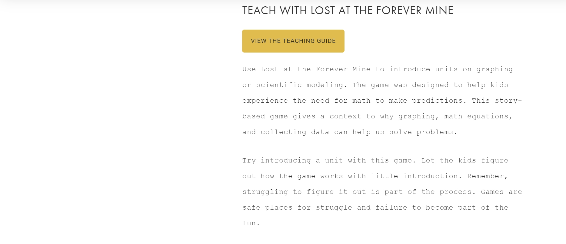
Task: Place cursor on the word predictions
Action: pyautogui.click(x=437, y=101)
